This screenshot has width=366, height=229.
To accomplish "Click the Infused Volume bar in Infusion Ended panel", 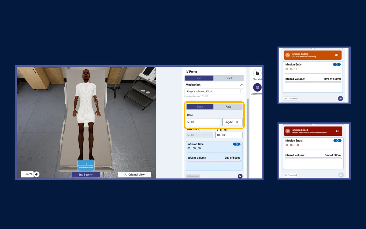I will tap(313, 158).
